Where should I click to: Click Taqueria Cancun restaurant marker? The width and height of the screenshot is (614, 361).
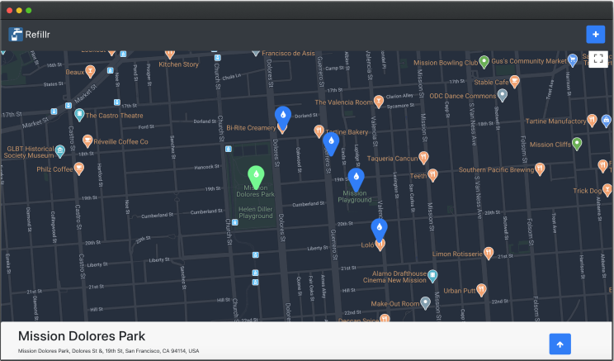[423, 157]
